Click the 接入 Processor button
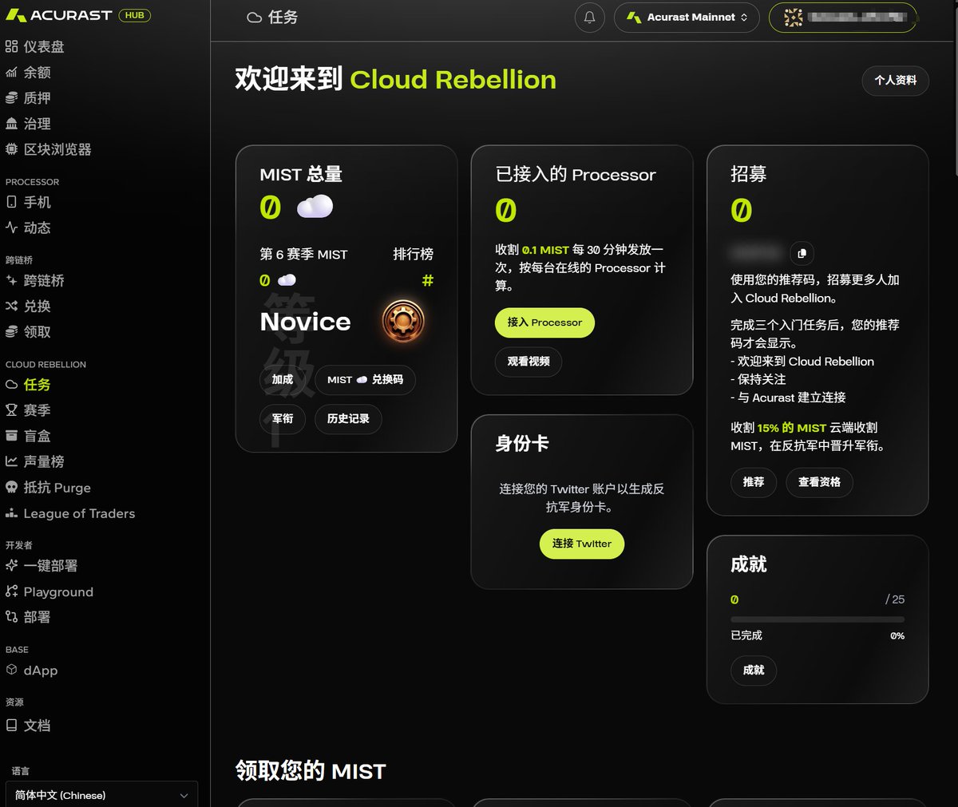The height and width of the screenshot is (807, 958). (544, 322)
